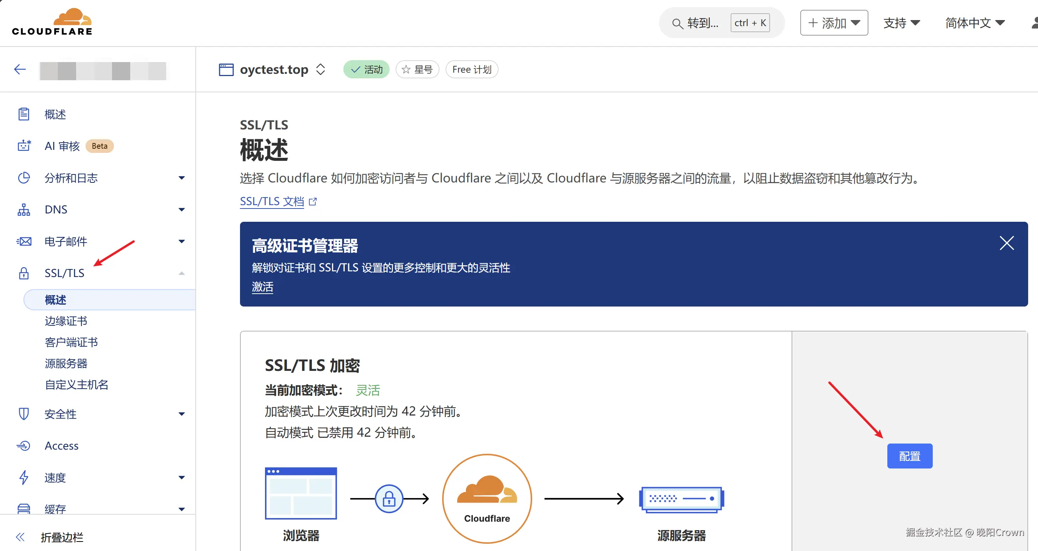
Task: Click the AI 审核 robot icon
Action: [24, 146]
